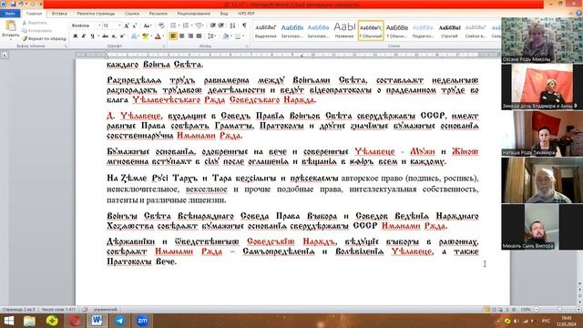The height and width of the screenshot is (328, 583).
Task: Click the ruler tab selector icon
Action: click(5, 55)
